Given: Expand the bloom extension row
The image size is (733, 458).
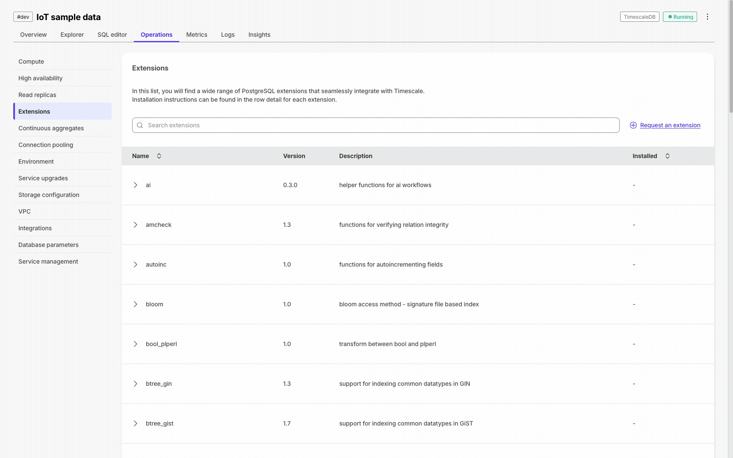Looking at the screenshot, I should click(x=136, y=304).
